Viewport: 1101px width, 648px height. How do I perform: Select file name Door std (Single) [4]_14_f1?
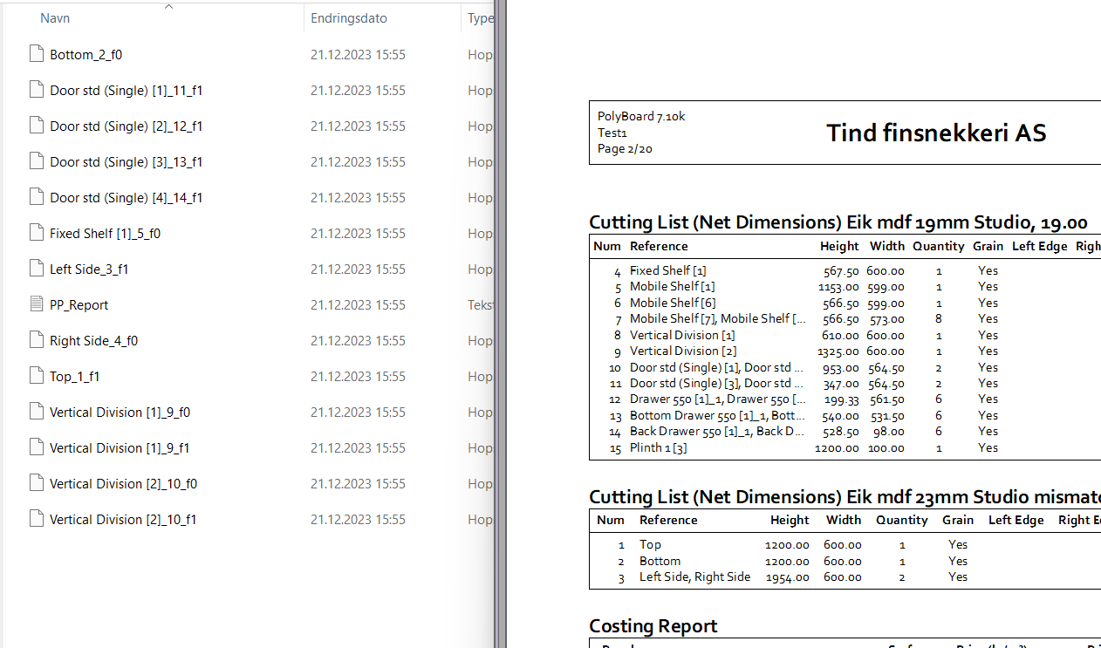click(x=127, y=198)
